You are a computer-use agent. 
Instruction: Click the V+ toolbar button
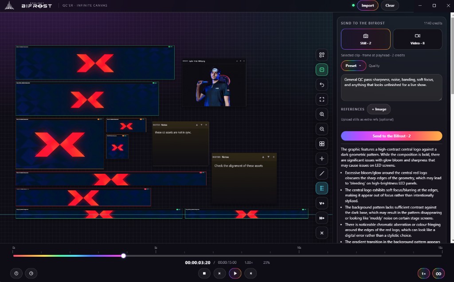pos(322,203)
